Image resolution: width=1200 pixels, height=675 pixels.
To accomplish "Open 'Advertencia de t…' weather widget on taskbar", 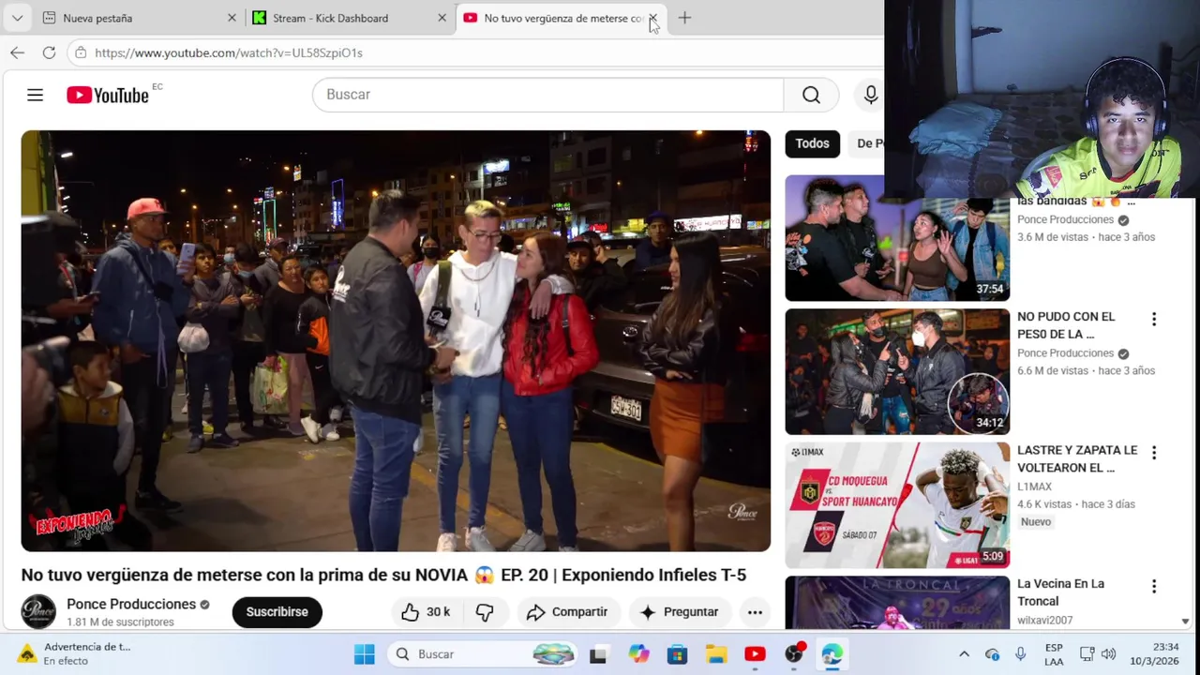I will coord(75,654).
